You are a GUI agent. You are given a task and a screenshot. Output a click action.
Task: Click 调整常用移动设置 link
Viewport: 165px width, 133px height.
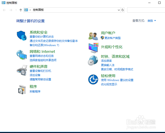point(40,79)
